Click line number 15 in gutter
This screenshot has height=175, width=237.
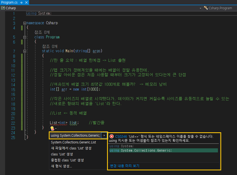click(x=13, y=90)
